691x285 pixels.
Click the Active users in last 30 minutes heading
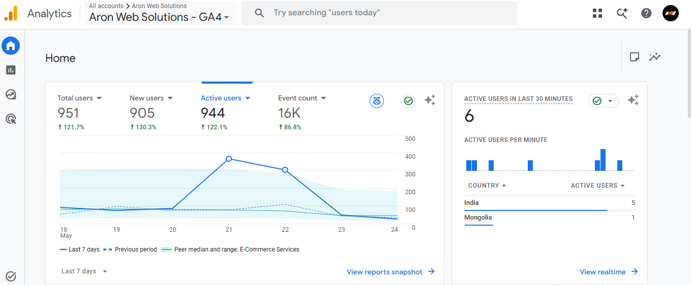click(x=518, y=99)
